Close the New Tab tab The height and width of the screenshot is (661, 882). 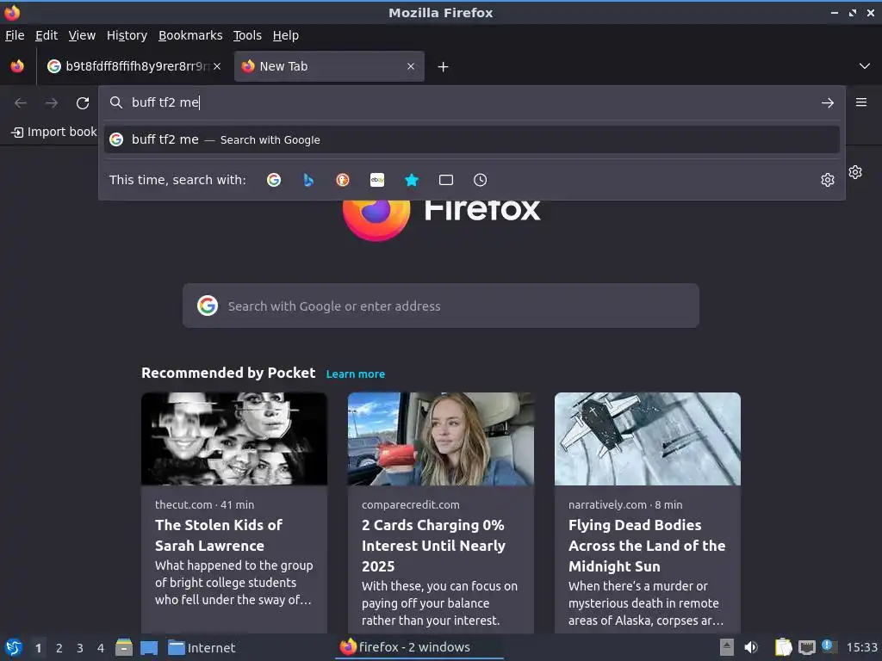pyautogui.click(x=411, y=66)
